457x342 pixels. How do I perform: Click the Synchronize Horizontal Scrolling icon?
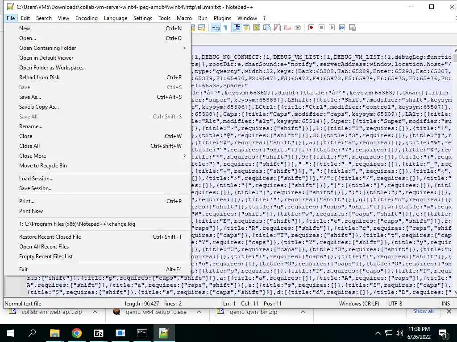pyautogui.click(x=201, y=28)
